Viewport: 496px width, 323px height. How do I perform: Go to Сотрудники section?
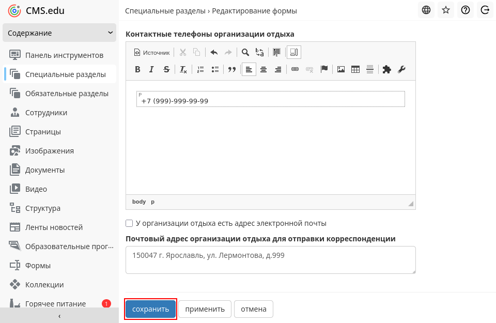click(x=59, y=113)
